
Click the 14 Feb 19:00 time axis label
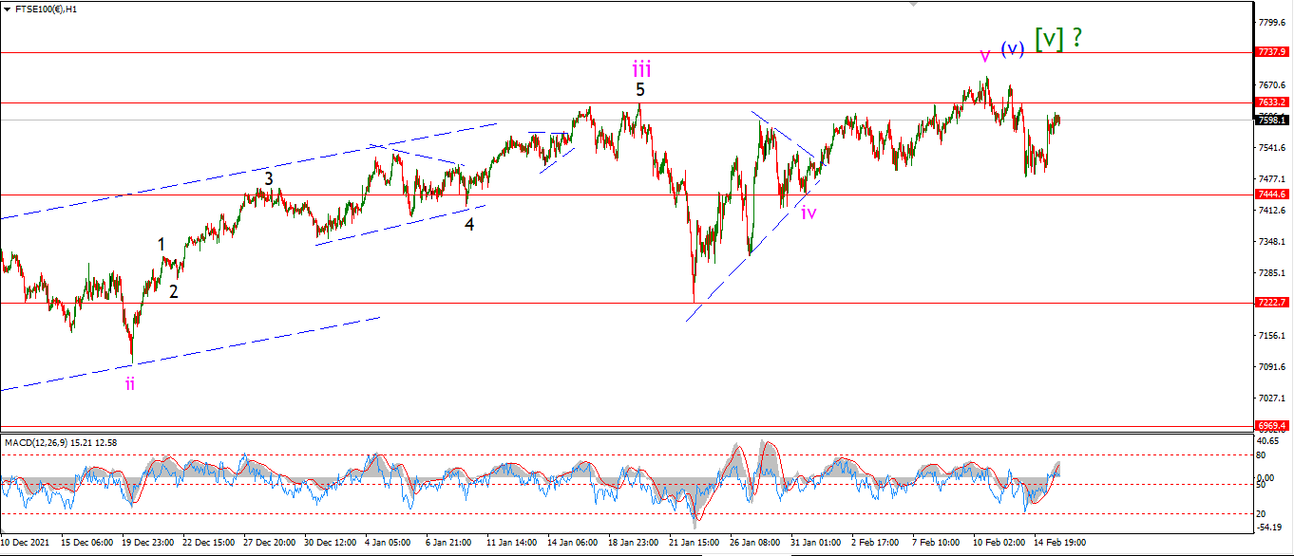click(1059, 542)
